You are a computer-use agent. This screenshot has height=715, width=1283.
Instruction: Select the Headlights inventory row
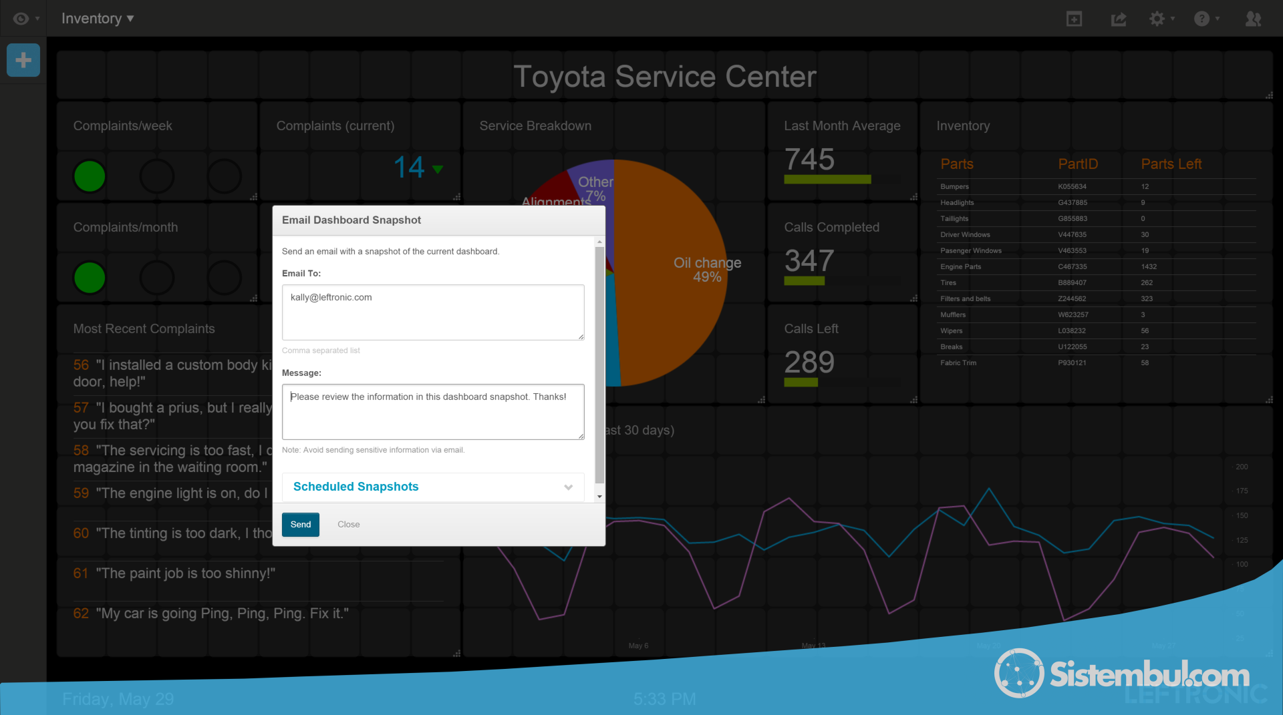click(x=1097, y=203)
